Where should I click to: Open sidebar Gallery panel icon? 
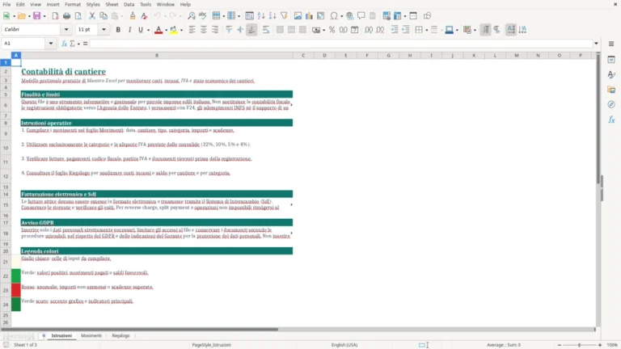(x=611, y=90)
